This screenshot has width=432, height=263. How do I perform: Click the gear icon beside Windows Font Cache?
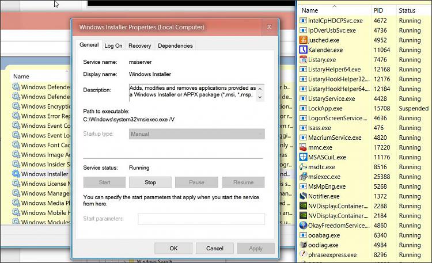click(16, 144)
